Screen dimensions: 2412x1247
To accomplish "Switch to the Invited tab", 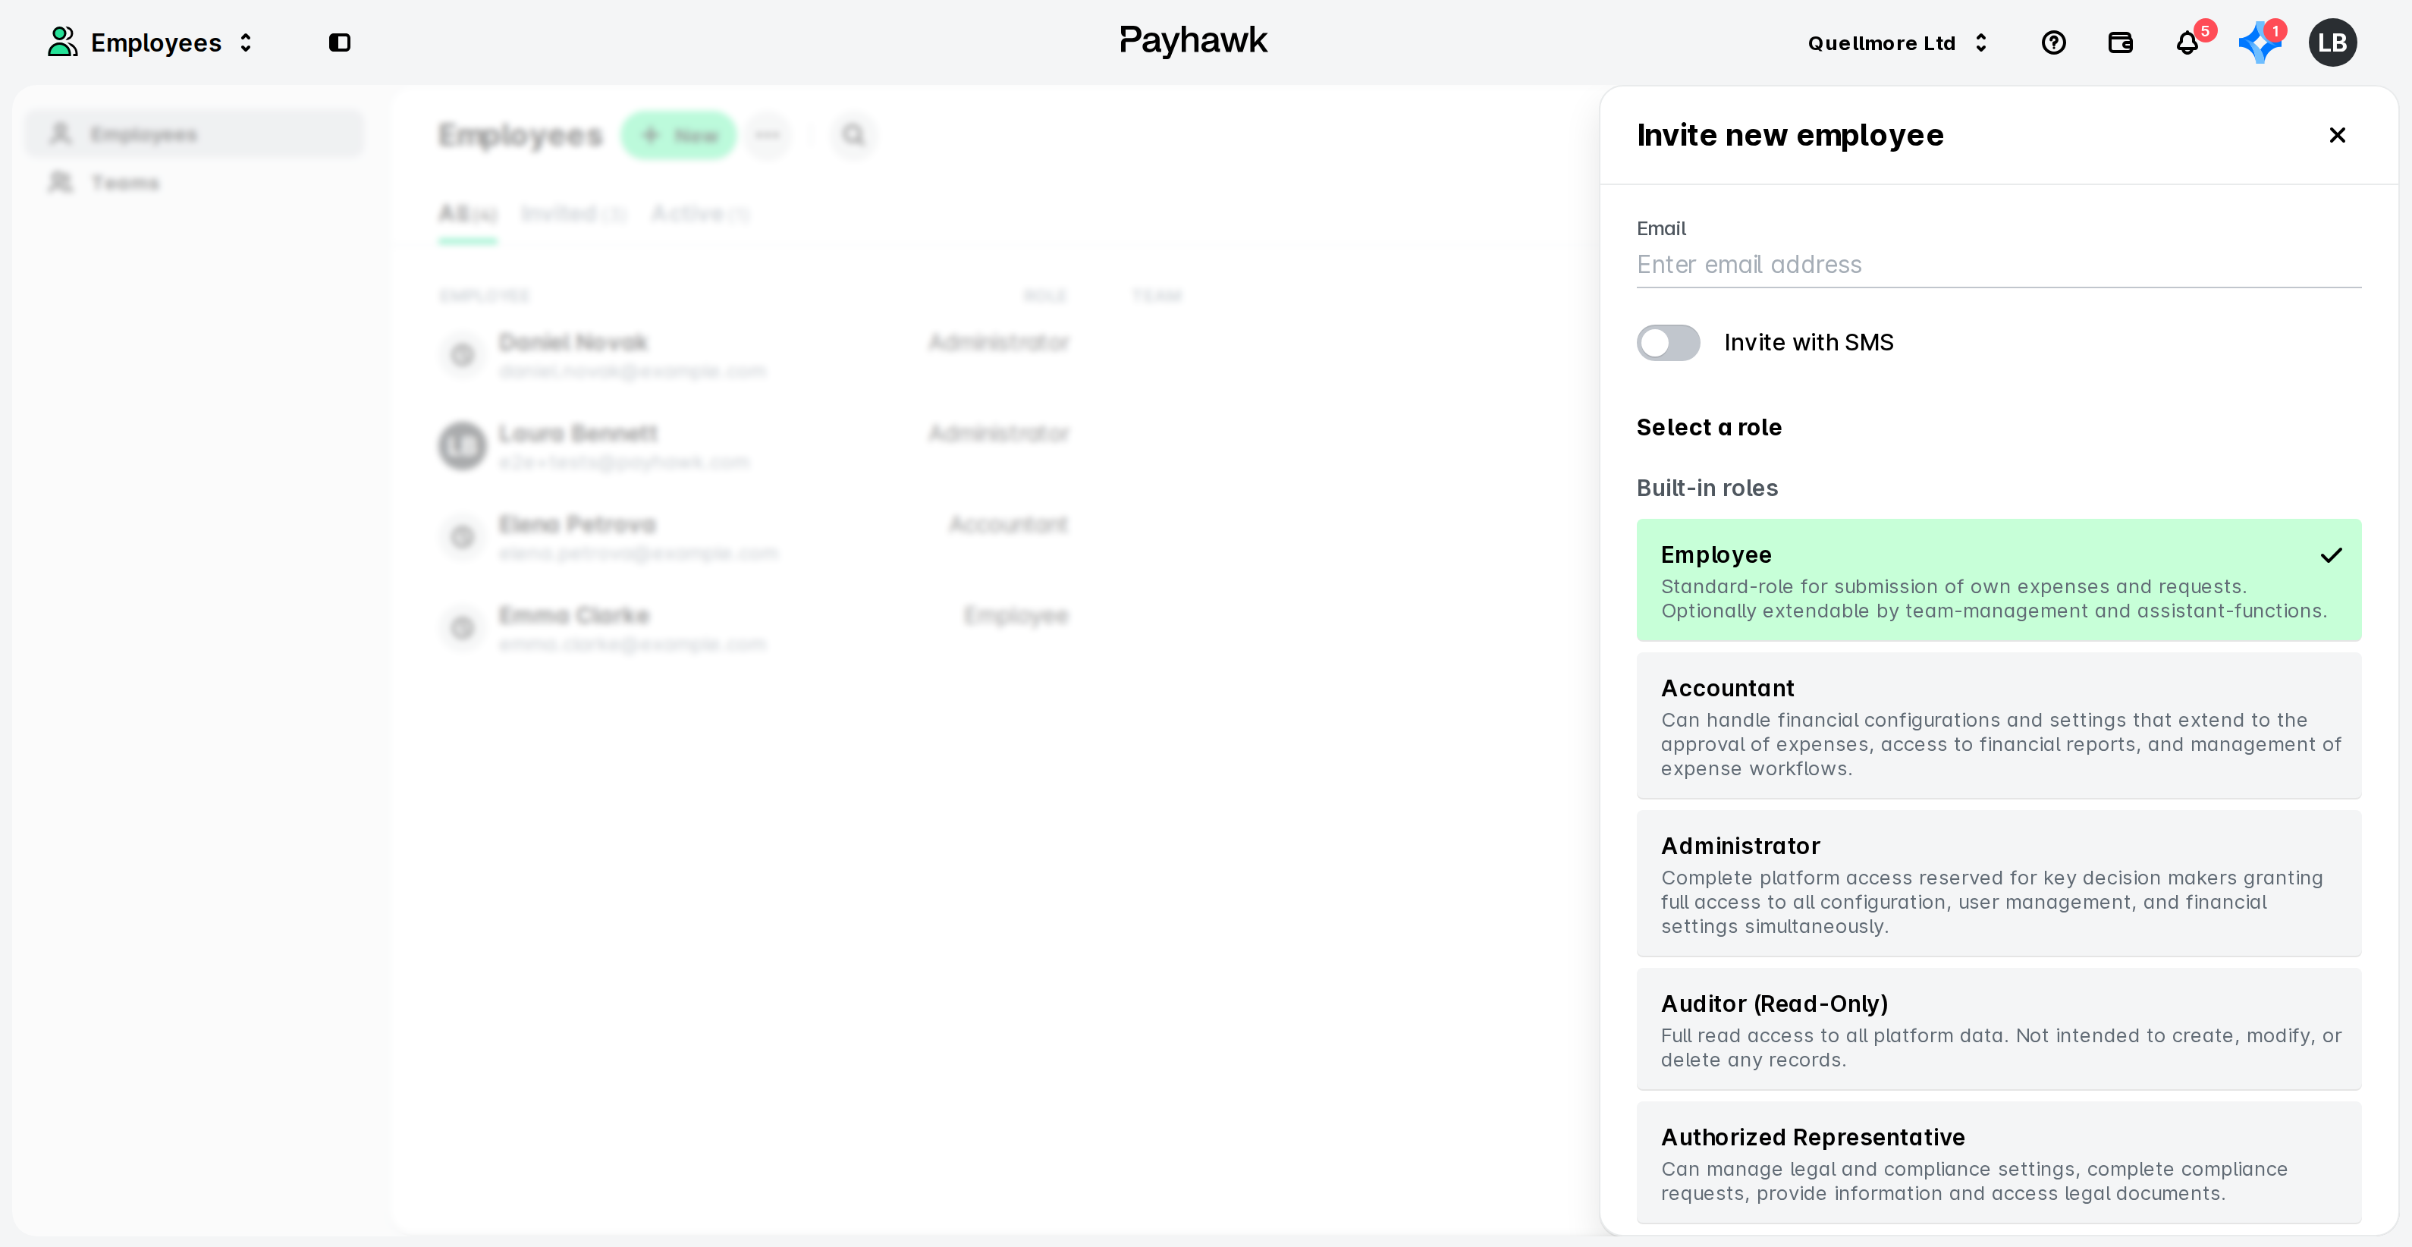I will point(573,215).
